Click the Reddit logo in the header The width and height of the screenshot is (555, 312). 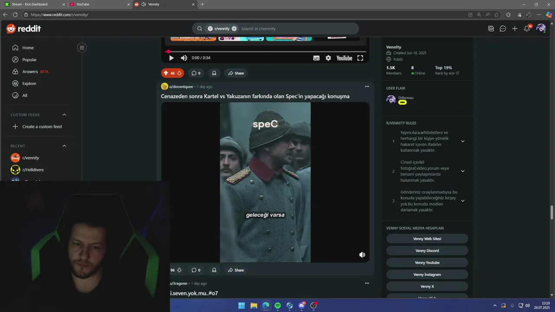point(23,29)
